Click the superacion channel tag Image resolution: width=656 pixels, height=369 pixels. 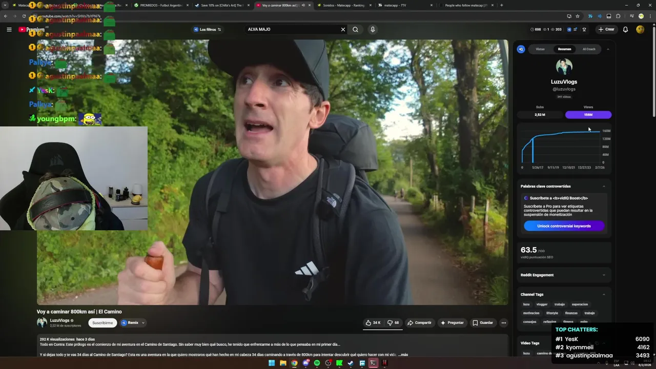click(x=580, y=304)
